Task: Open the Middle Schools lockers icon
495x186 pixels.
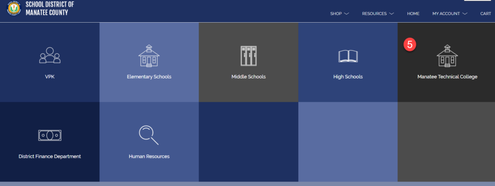Action: click(248, 56)
